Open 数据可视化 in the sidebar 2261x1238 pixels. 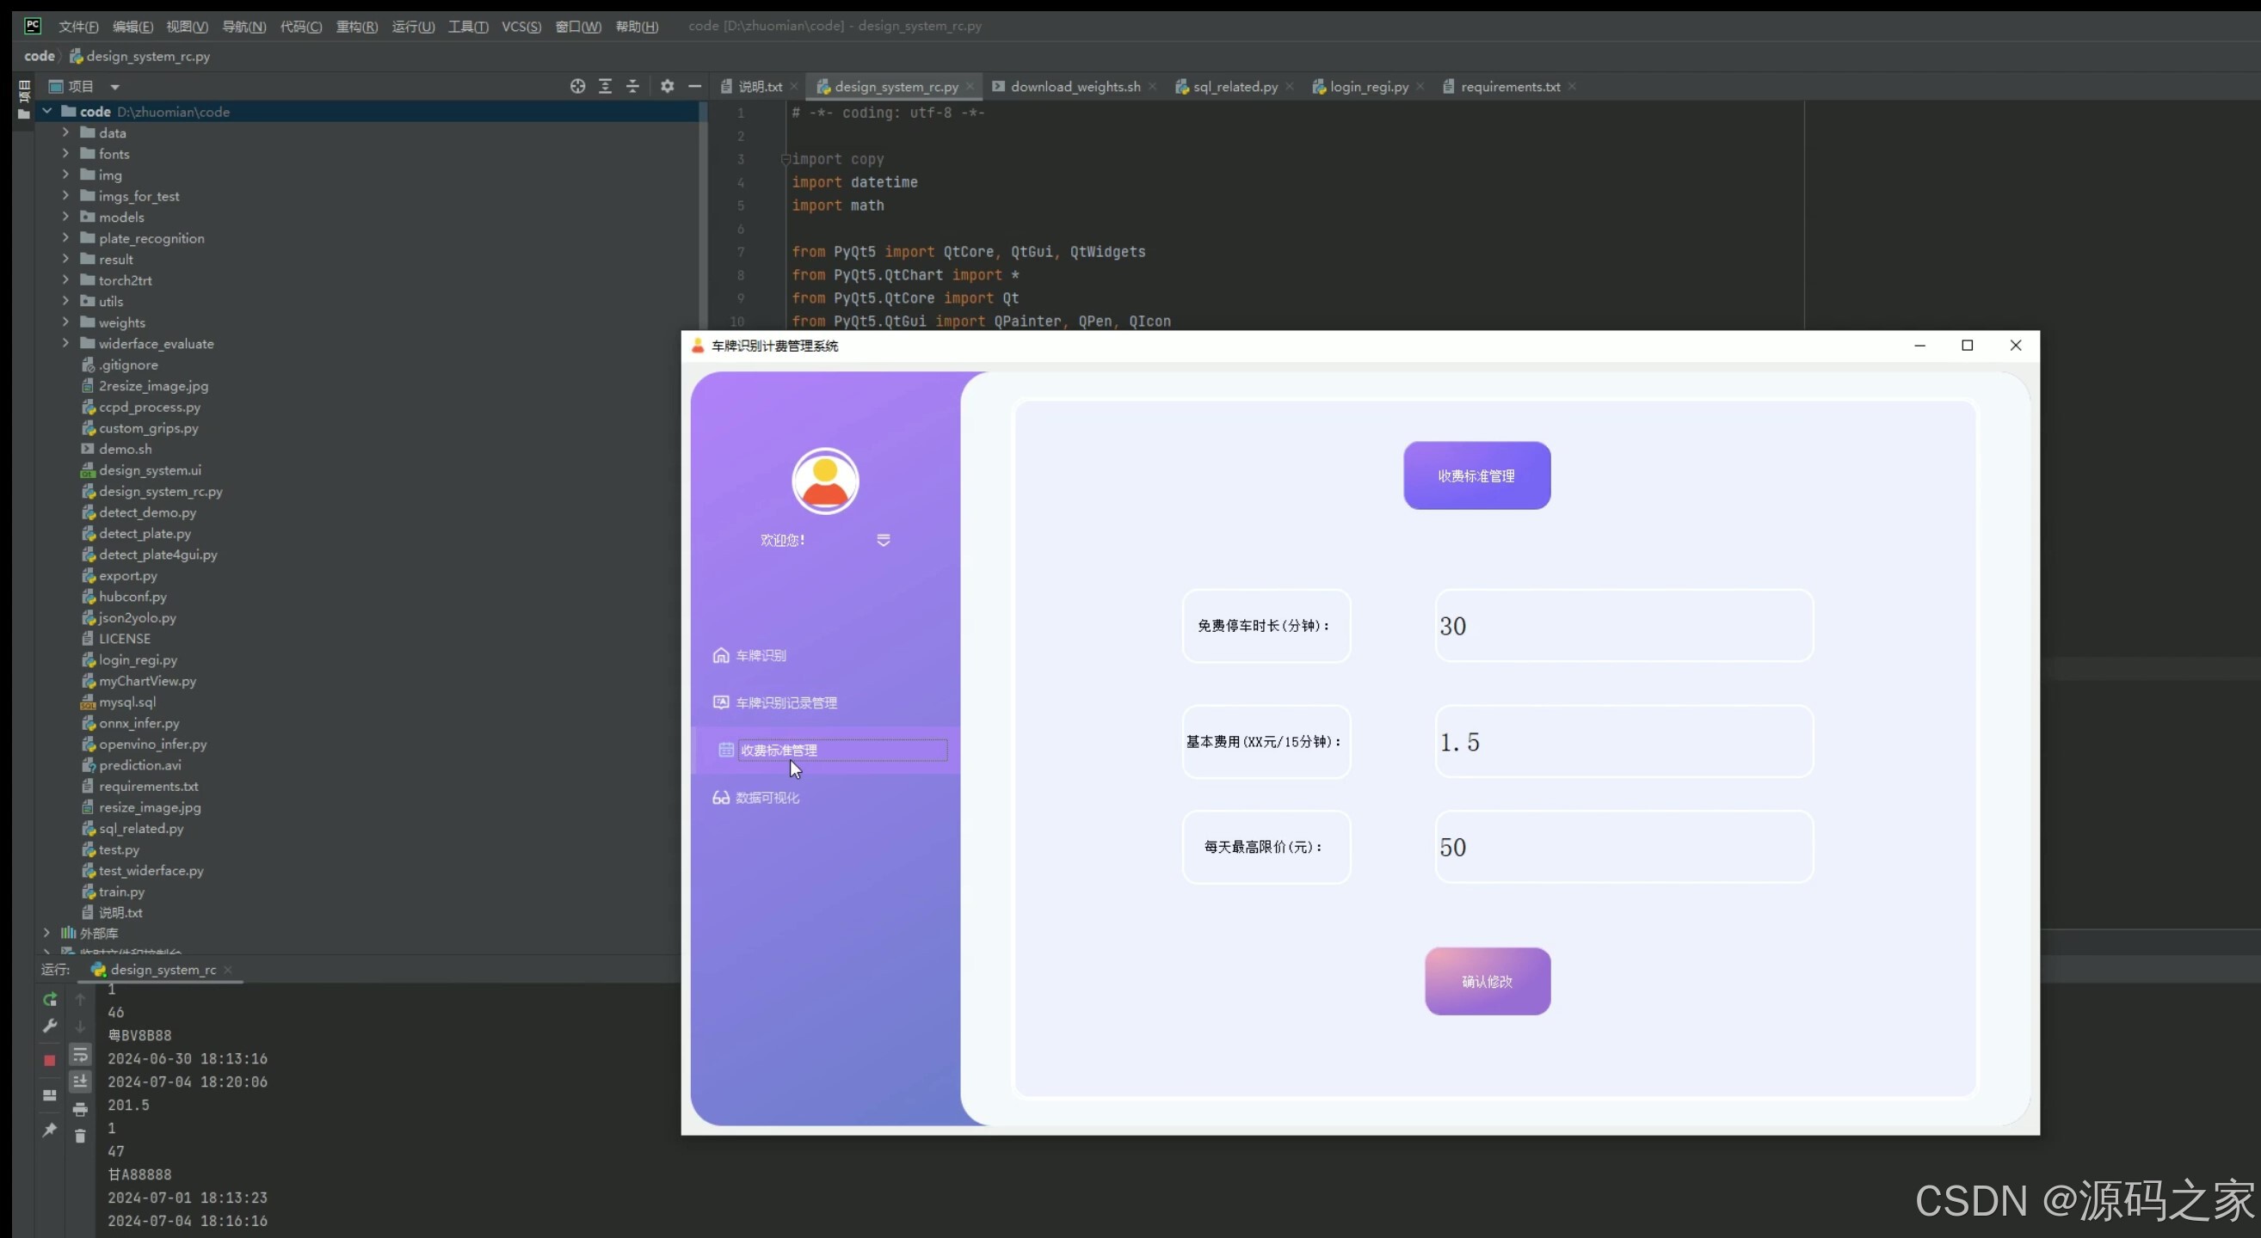[x=767, y=797]
